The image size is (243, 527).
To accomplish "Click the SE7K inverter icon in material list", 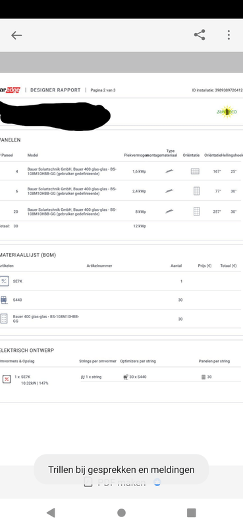I will [4, 281].
